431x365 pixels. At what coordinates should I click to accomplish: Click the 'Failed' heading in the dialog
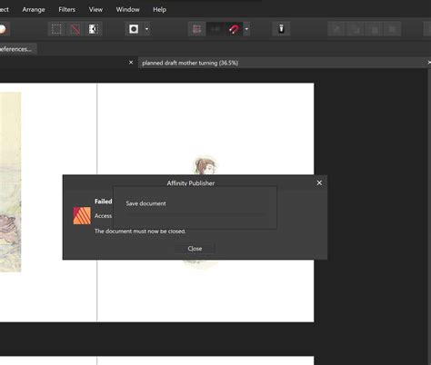[104, 202]
